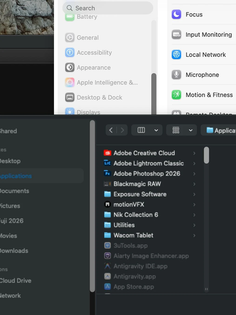Click the Accessibility icon in Settings sidebar
The width and height of the screenshot is (236, 315).
pyautogui.click(x=70, y=52)
